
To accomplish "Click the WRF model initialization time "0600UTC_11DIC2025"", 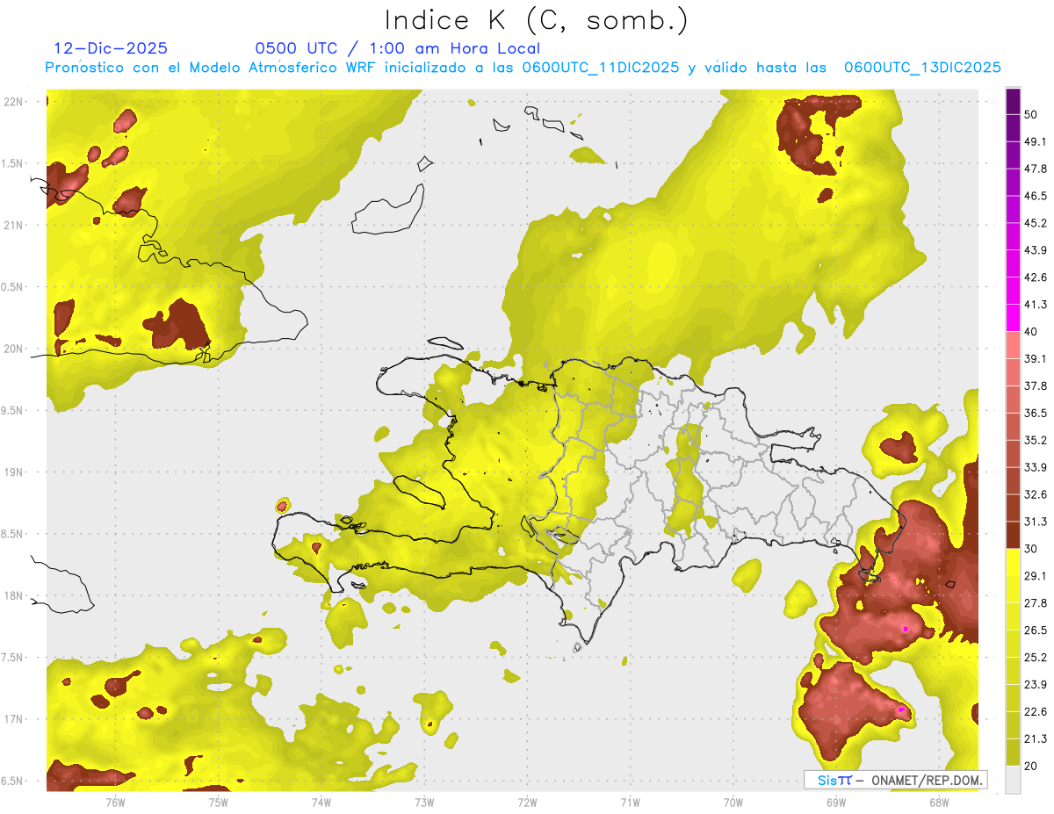I will click(x=601, y=68).
